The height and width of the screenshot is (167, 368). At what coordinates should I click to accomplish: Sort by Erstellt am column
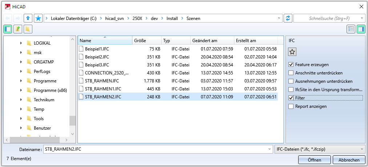coord(256,41)
